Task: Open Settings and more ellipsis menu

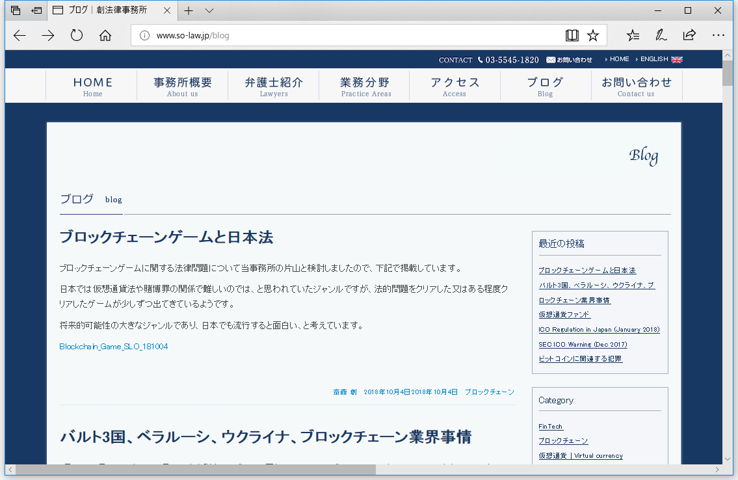Action: click(x=718, y=35)
